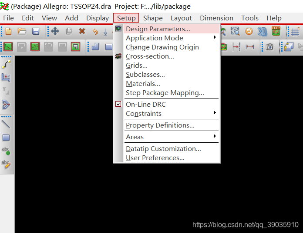Open the Help menu

274,18
